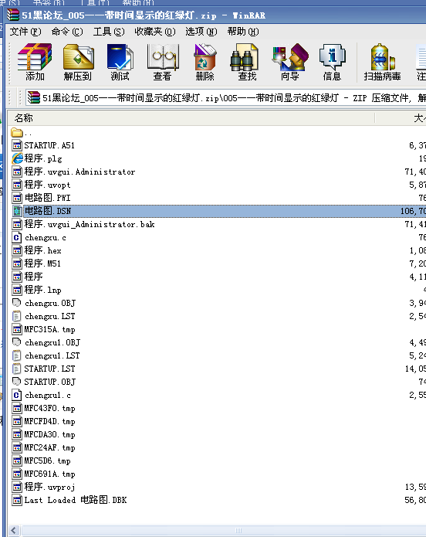Open the Commands (命令) menu

(x=67, y=32)
